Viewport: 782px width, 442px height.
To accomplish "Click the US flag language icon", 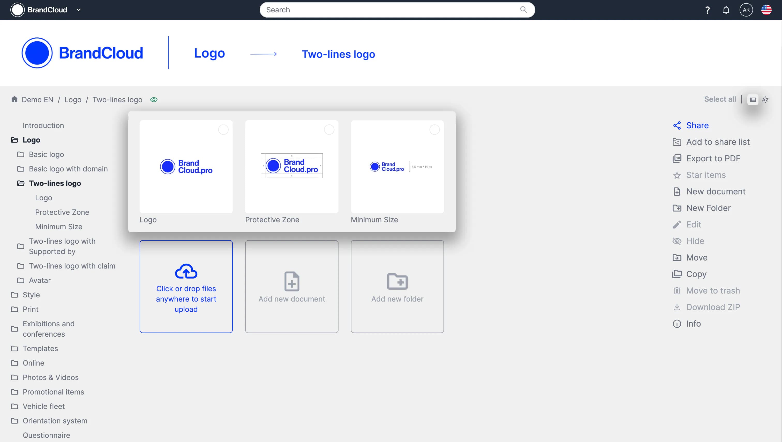I will (x=766, y=10).
